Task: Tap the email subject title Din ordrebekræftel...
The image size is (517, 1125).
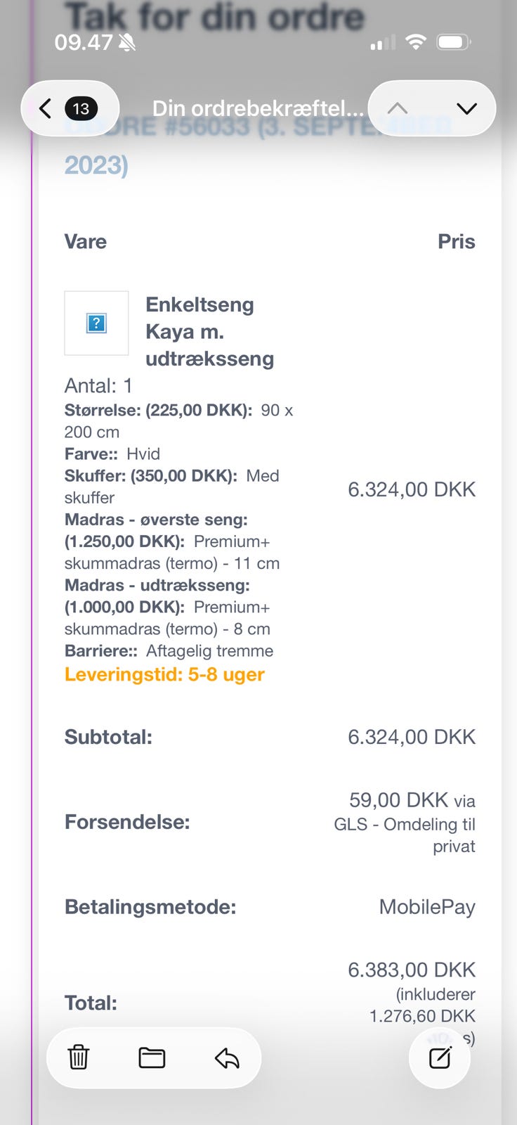Action: click(x=258, y=108)
